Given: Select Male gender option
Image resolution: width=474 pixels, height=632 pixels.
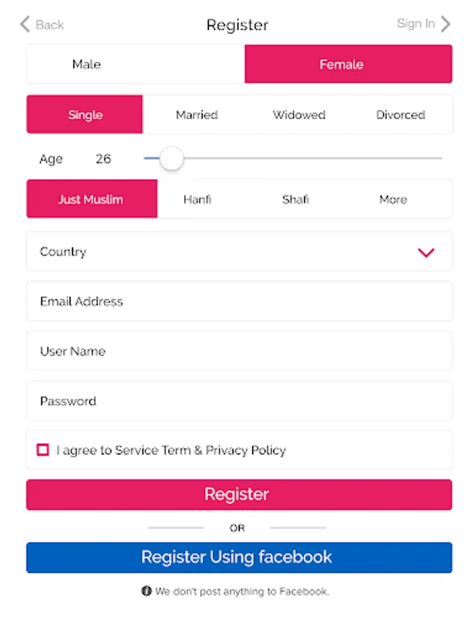Looking at the screenshot, I should (86, 65).
